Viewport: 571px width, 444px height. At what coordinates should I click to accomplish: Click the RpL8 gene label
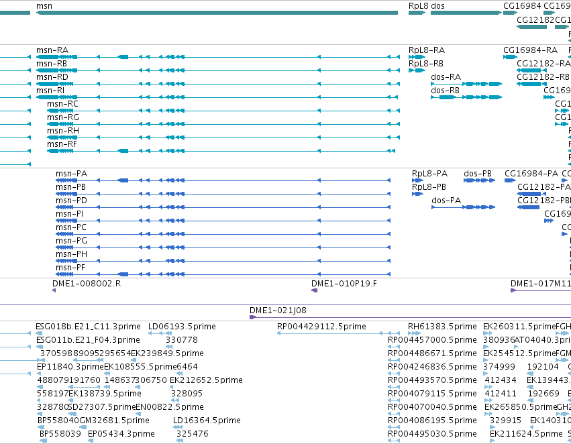coord(419,6)
